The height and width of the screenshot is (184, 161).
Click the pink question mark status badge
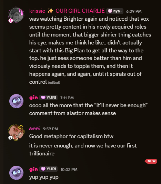point(11,21)
